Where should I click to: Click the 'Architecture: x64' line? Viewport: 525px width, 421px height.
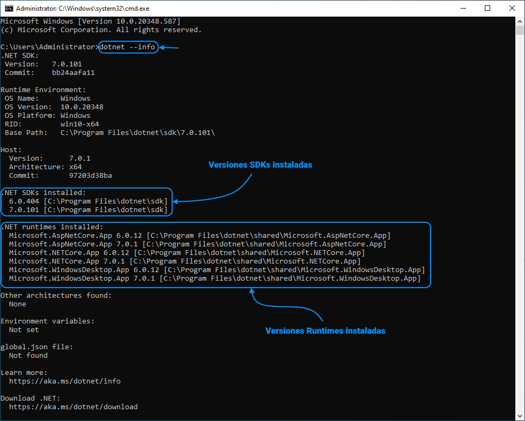(46, 167)
